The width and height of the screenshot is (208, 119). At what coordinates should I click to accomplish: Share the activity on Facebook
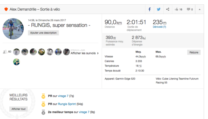150,9
